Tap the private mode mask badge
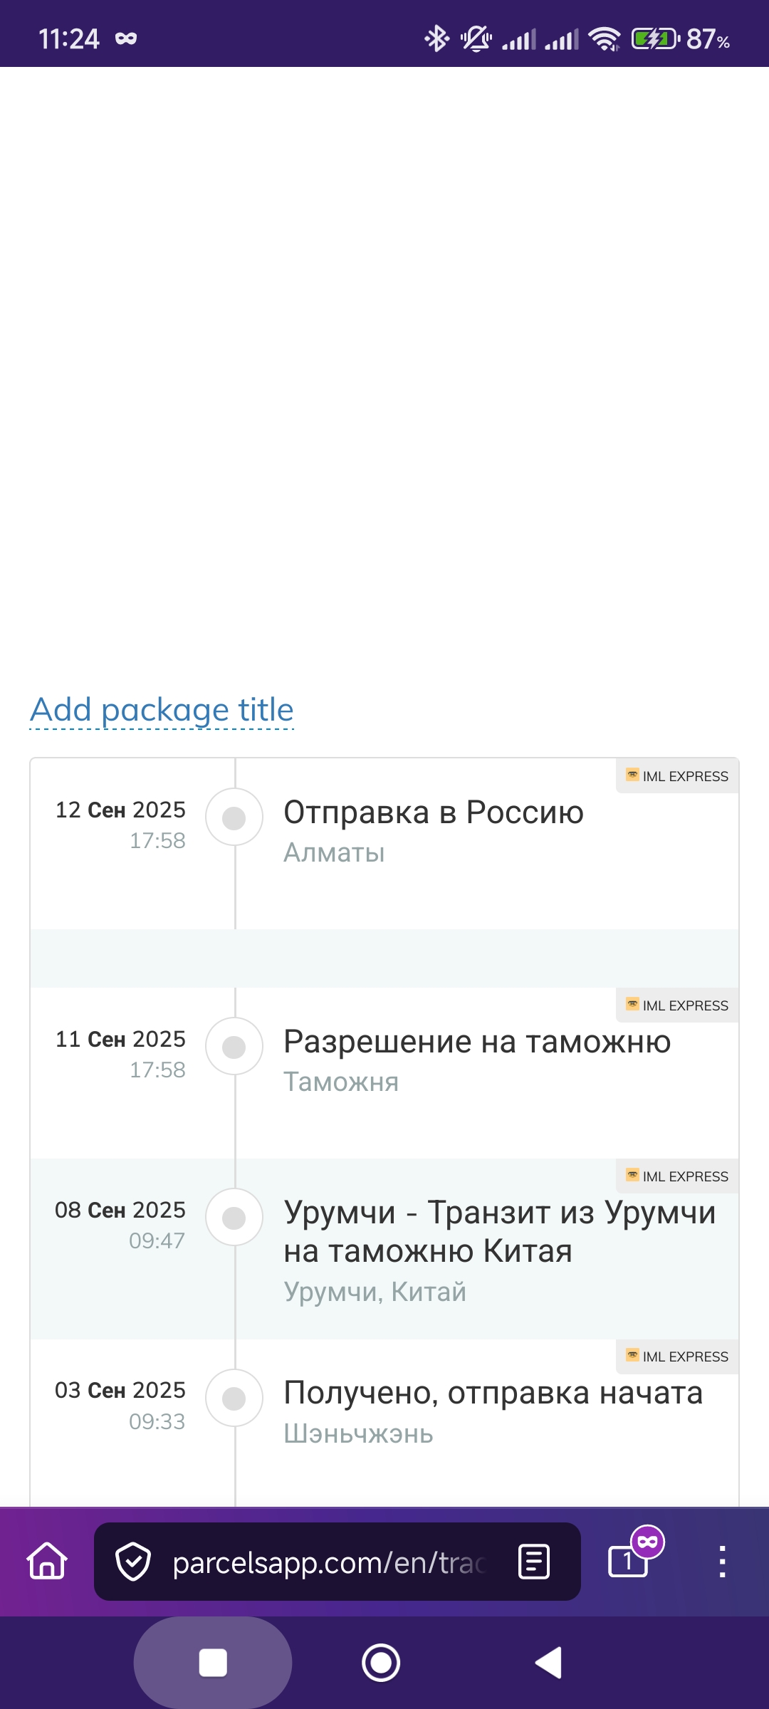This screenshot has height=1709, width=769. point(648,1542)
